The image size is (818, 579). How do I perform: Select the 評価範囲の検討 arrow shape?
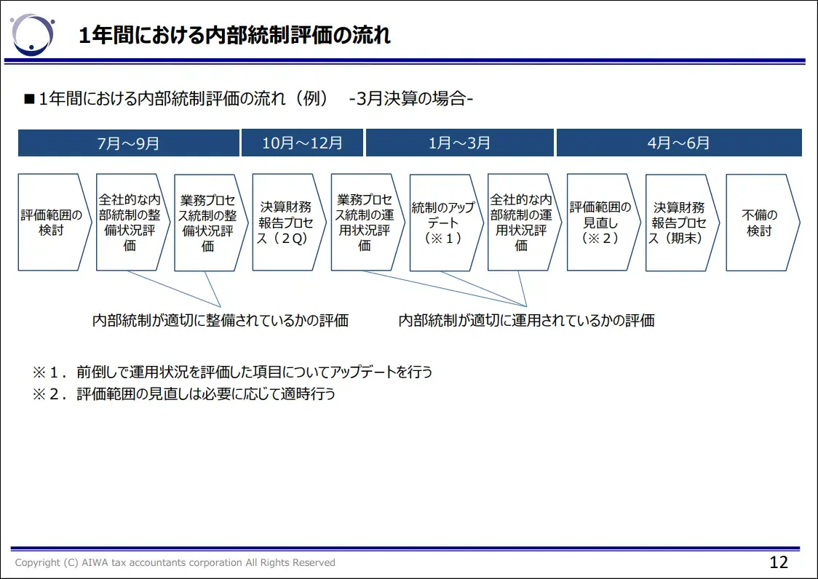point(49,221)
